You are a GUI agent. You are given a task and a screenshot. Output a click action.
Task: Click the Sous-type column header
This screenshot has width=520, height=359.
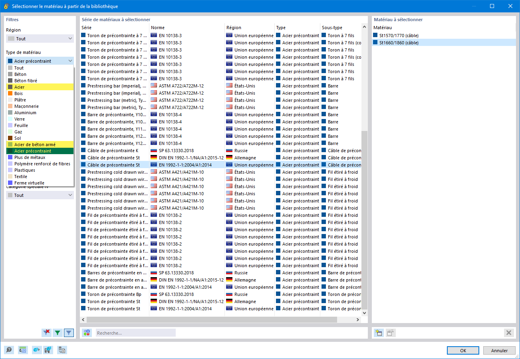(341, 28)
